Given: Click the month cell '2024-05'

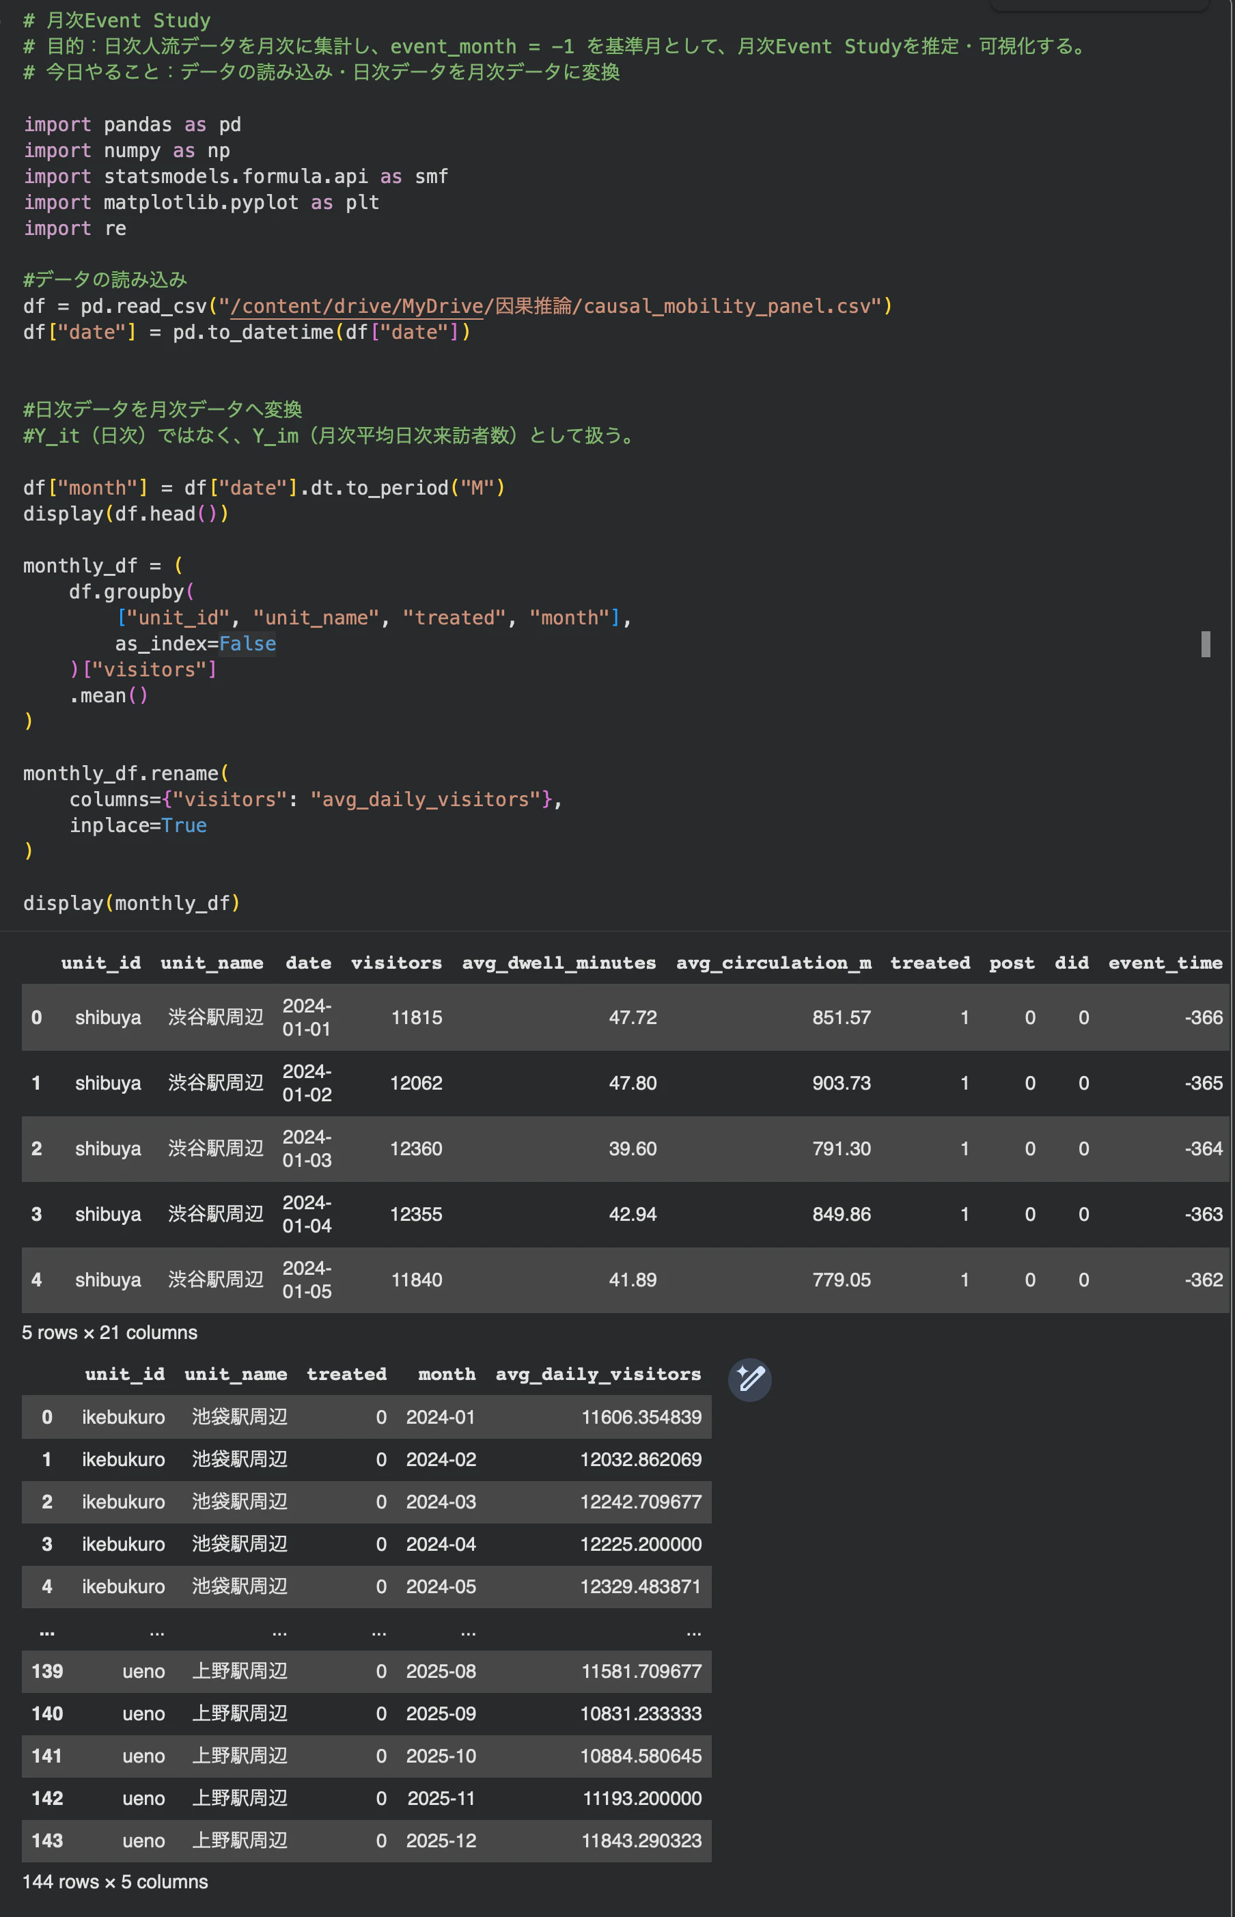Looking at the screenshot, I should coord(441,1587).
